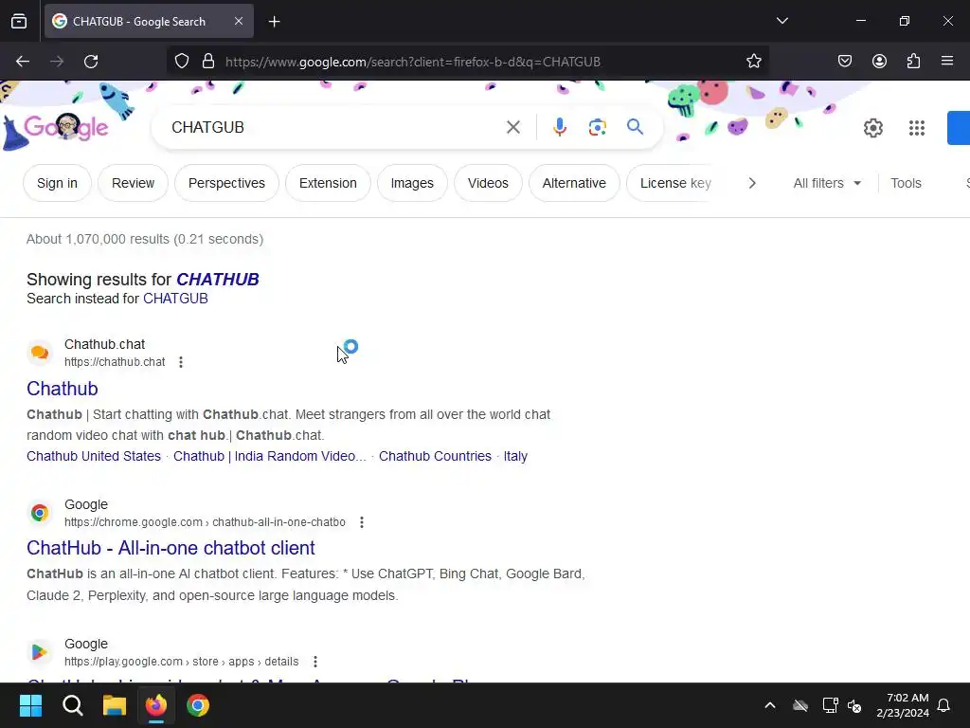This screenshot has width=970, height=728.
Task: Open the Chathub result title
Action: 63,389
